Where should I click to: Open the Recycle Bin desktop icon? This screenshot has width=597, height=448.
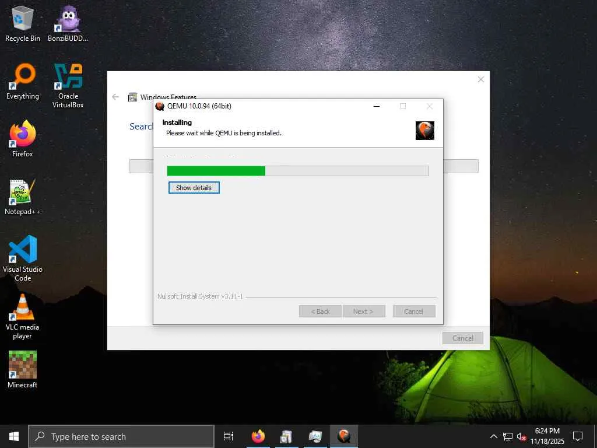point(23,23)
